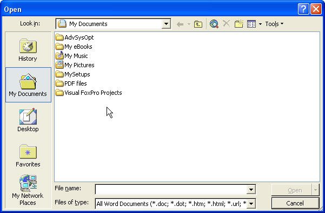
Task: Open the Favorites folder shortcut
Action: (28, 156)
